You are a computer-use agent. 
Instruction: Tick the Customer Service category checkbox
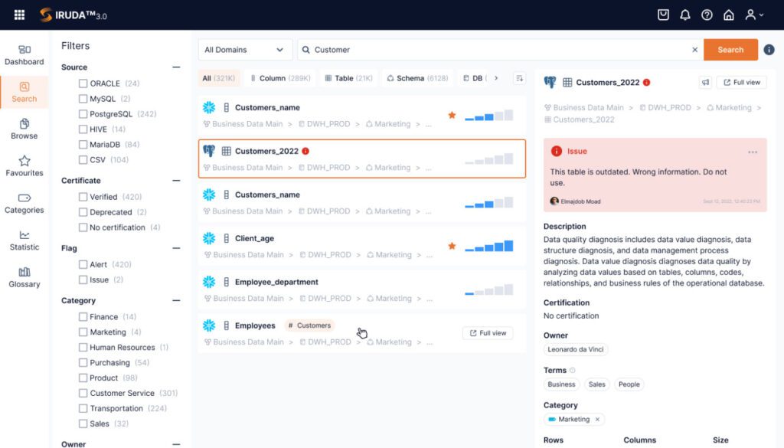click(x=83, y=393)
